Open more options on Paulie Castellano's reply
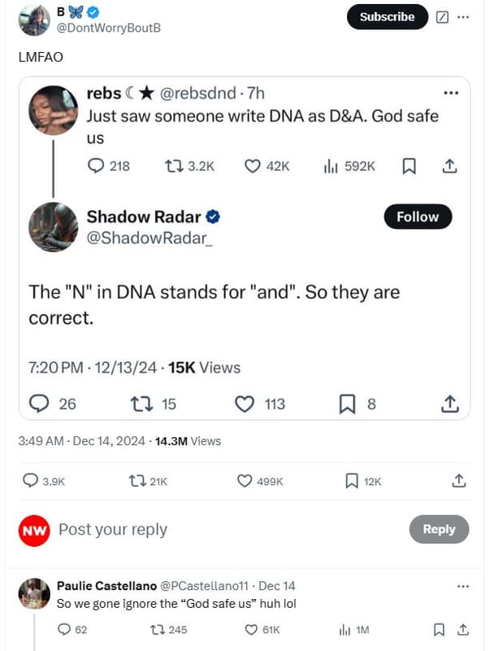The height and width of the screenshot is (651, 494). (x=462, y=585)
